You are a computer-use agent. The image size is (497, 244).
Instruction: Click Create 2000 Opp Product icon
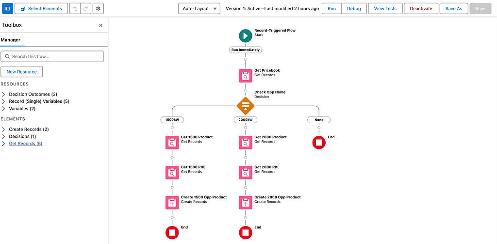[x=246, y=202]
